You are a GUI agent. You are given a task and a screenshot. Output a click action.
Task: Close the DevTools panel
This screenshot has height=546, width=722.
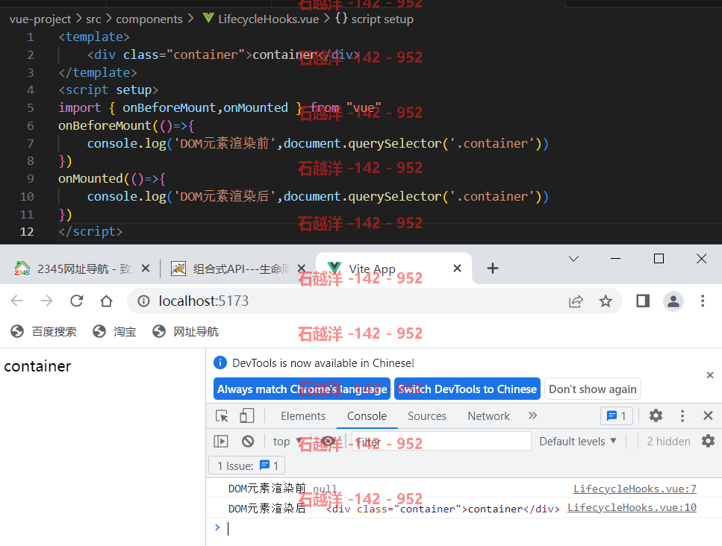pos(708,415)
